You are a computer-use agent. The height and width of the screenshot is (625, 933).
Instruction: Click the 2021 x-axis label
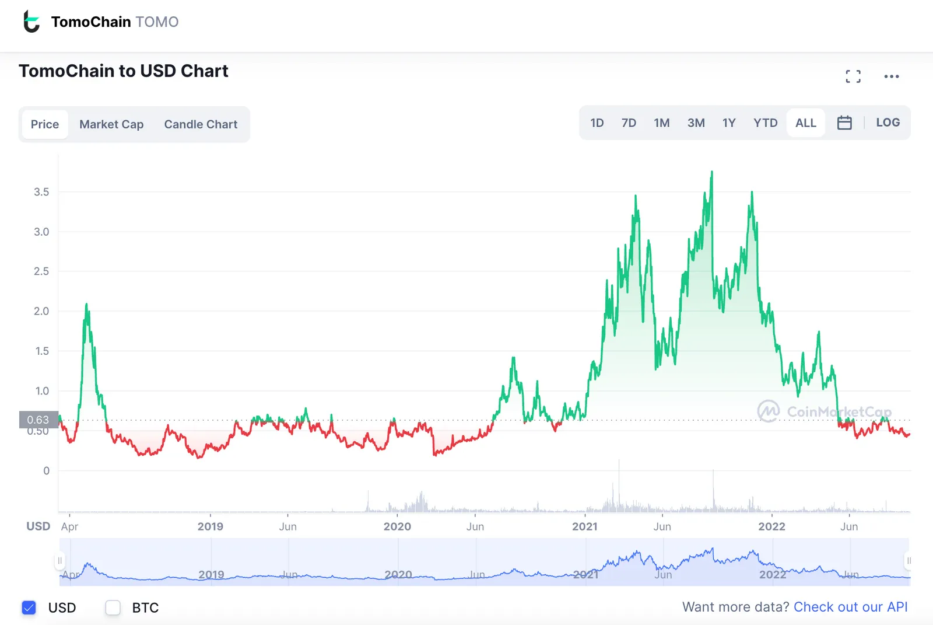tap(585, 526)
